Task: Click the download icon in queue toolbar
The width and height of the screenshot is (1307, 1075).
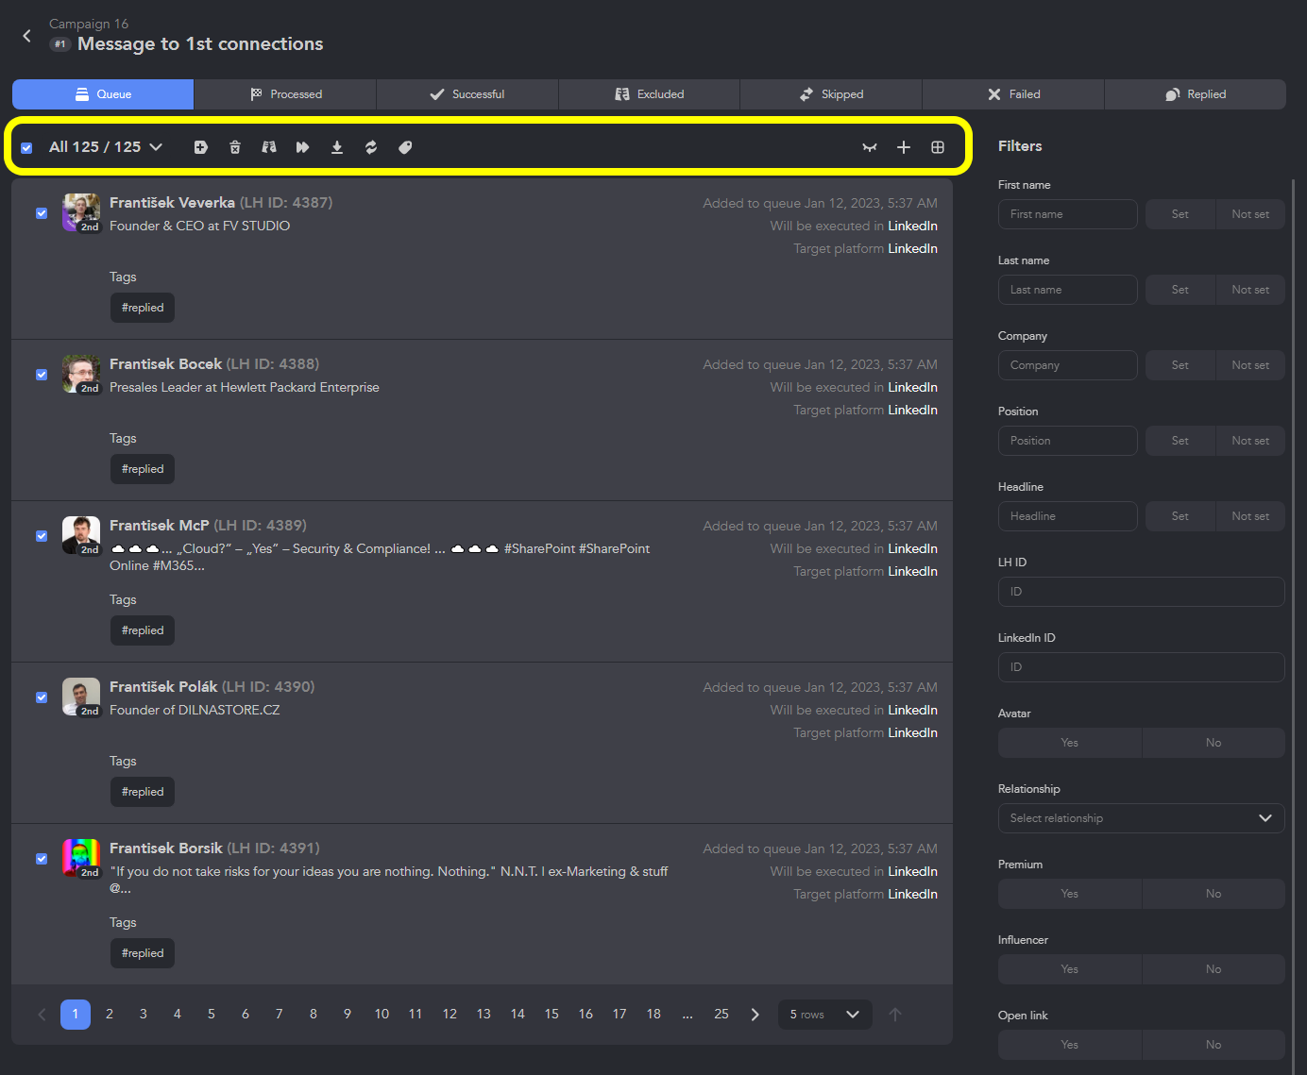Action: 337,147
